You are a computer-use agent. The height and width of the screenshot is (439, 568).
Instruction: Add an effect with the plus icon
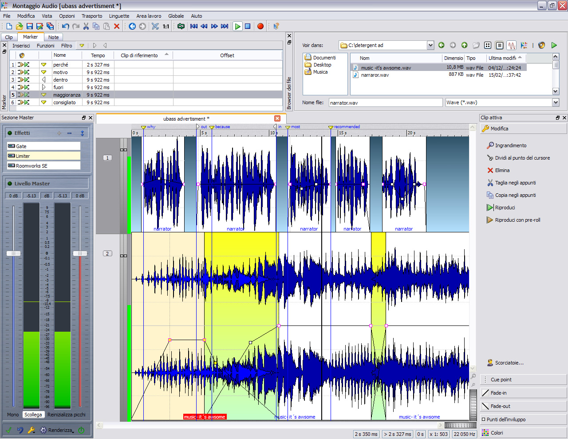point(59,133)
